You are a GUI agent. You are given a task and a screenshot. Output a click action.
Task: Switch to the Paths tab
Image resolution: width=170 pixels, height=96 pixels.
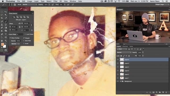(131, 46)
